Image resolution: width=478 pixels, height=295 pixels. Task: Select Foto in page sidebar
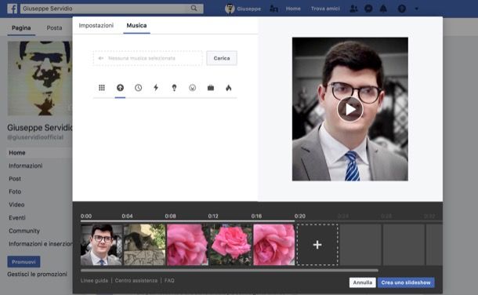pyautogui.click(x=15, y=191)
